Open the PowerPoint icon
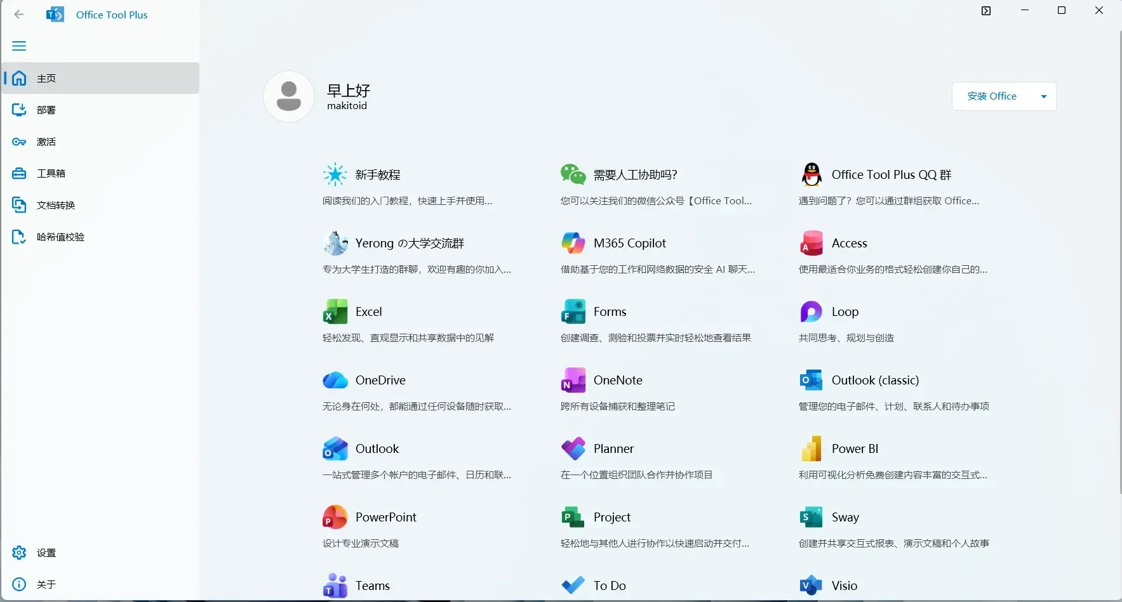Screen dimensions: 1122x602 click(x=335, y=517)
